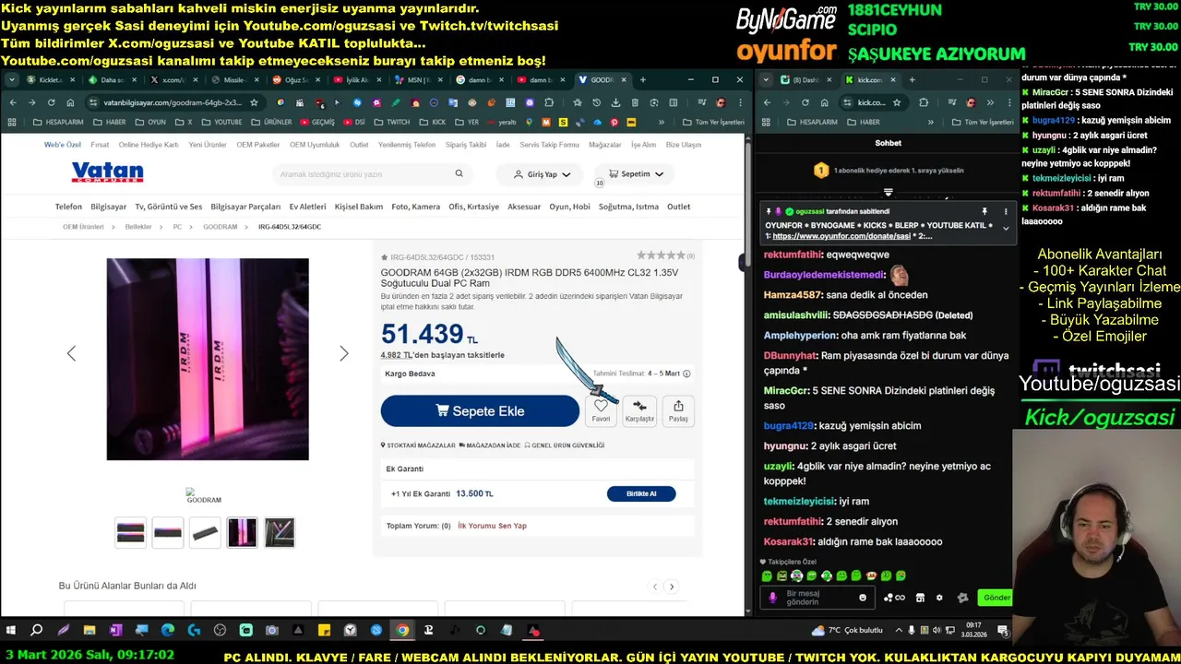
Task: Reload the vatanbilgisayar page
Action: coord(51,102)
